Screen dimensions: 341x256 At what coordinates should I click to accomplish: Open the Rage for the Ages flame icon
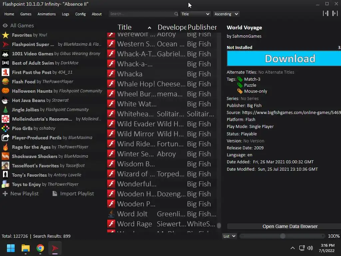point(5,147)
